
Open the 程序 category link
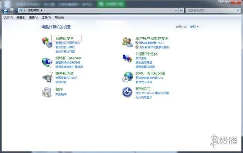tap(59, 90)
